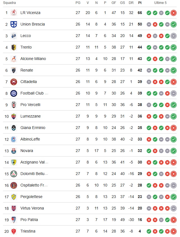This screenshot has height=237, width=180.
Task: Click the Cittadella team badge
Action: [x=14, y=82]
